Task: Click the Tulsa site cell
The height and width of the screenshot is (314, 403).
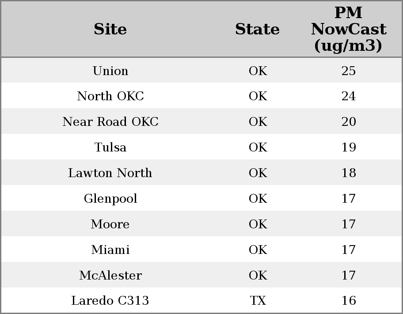Action: pos(110,148)
